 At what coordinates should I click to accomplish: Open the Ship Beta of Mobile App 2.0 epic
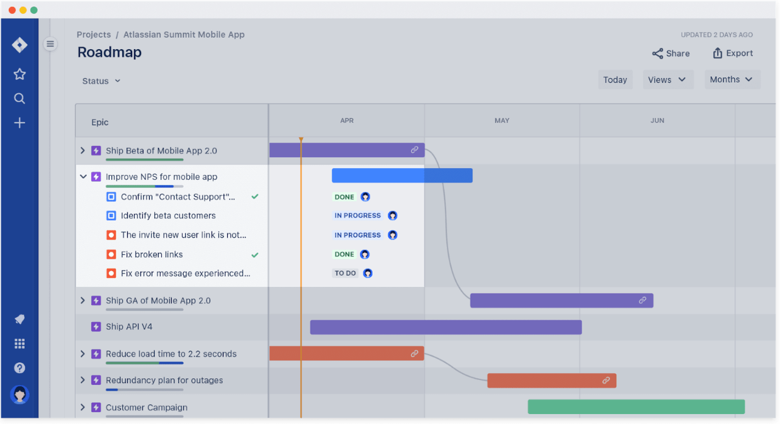[161, 151]
